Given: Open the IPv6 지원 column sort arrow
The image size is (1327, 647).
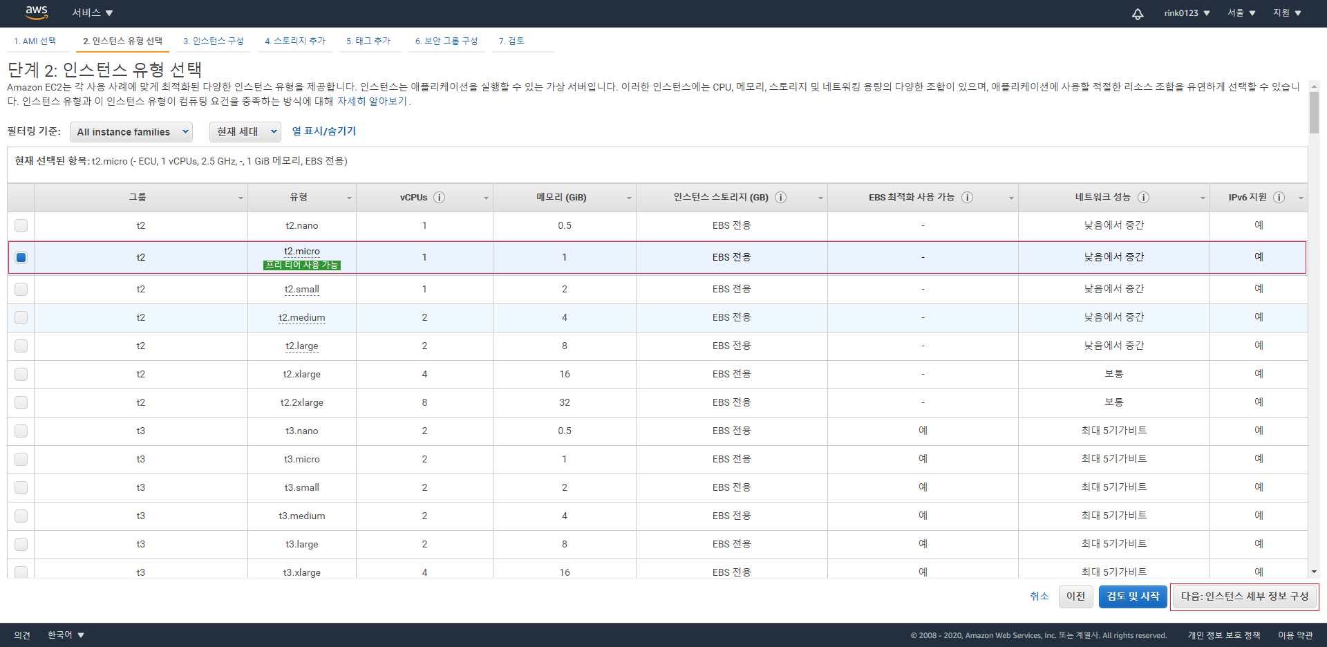Looking at the screenshot, I should click(x=1301, y=198).
